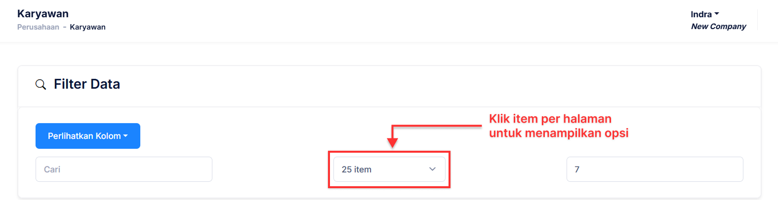778x200 pixels.
Task: Click the magnifier icon beside Filter Data
Action: (x=41, y=85)
